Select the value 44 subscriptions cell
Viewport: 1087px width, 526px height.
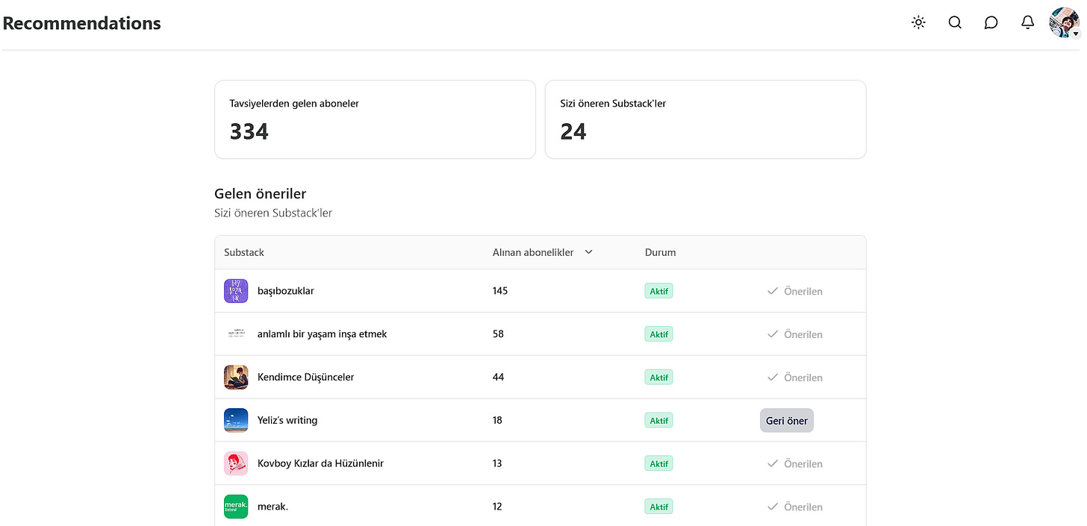point(498,378)
